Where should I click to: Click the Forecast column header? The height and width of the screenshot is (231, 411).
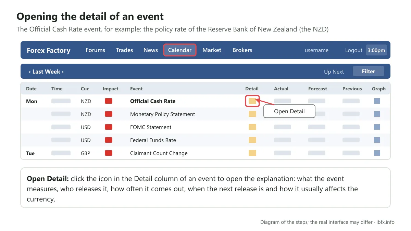(x=317, y=89)
